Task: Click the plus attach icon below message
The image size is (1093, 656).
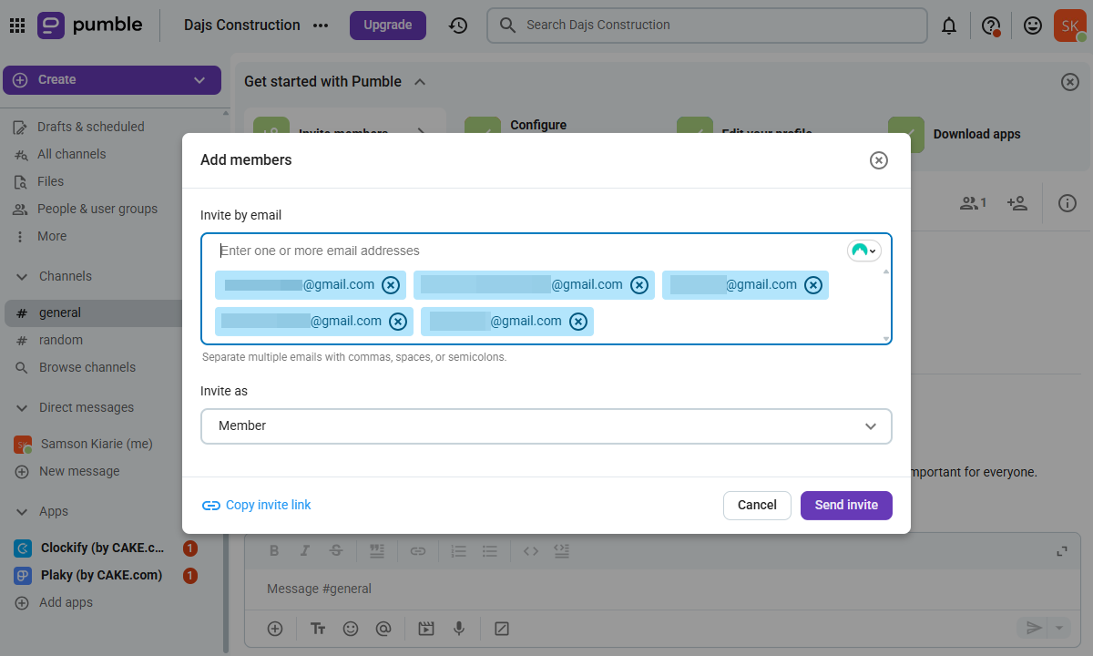Action: (x=274, y=629)
